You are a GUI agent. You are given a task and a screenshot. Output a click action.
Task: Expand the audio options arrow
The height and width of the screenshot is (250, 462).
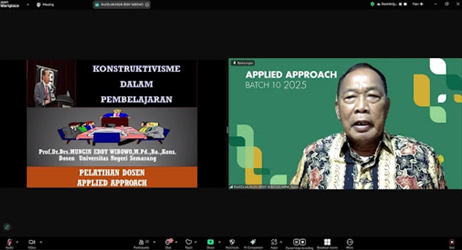click(x=17, y=242)
